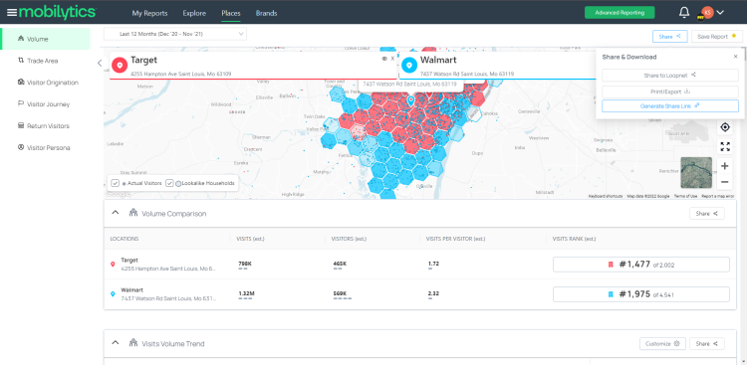Click the Print/Export button
The image size is (747, 365).
(670, 91)
